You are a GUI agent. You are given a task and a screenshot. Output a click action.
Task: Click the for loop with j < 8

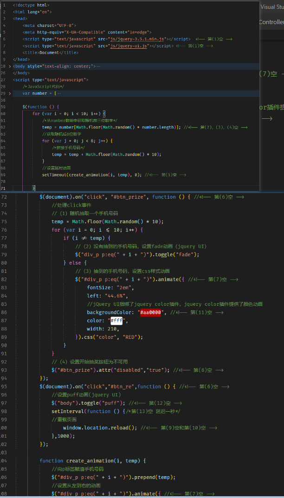click(77, 141)
